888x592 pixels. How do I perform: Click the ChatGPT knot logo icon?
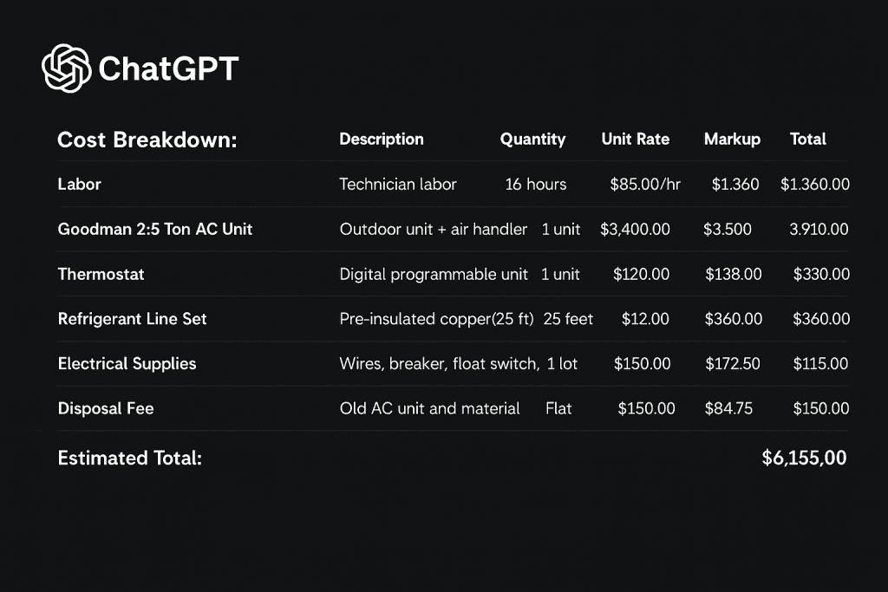[x=66, y=68]
